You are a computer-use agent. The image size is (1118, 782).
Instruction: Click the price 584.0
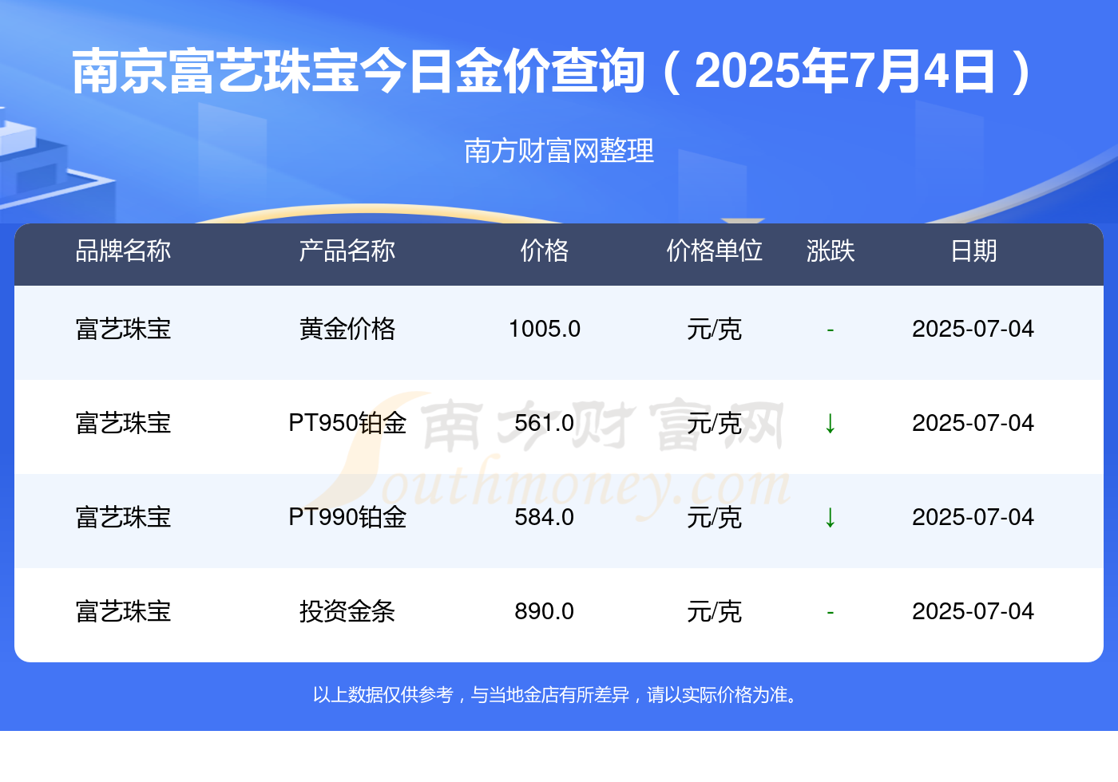(x=545, y=517)
